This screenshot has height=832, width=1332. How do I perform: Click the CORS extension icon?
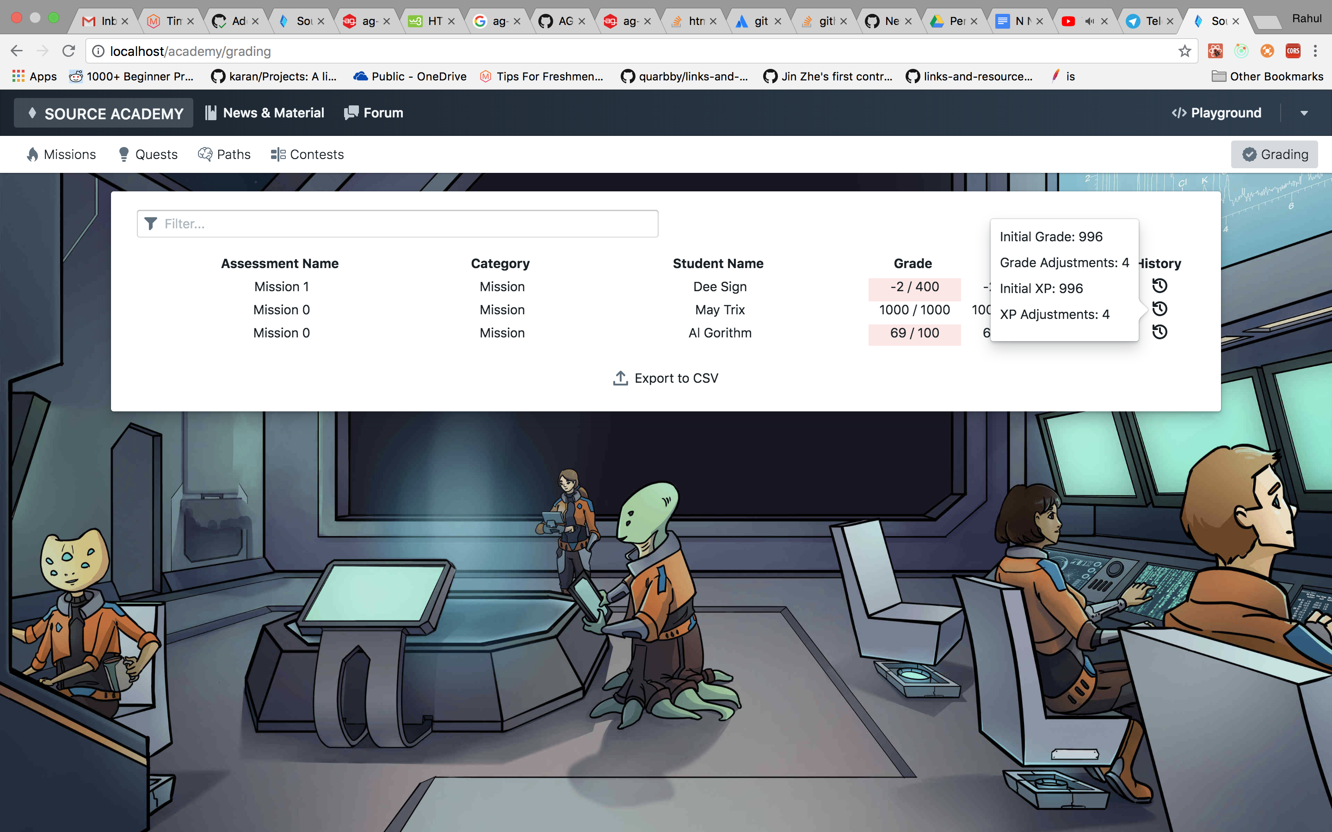coord(1293,51)
